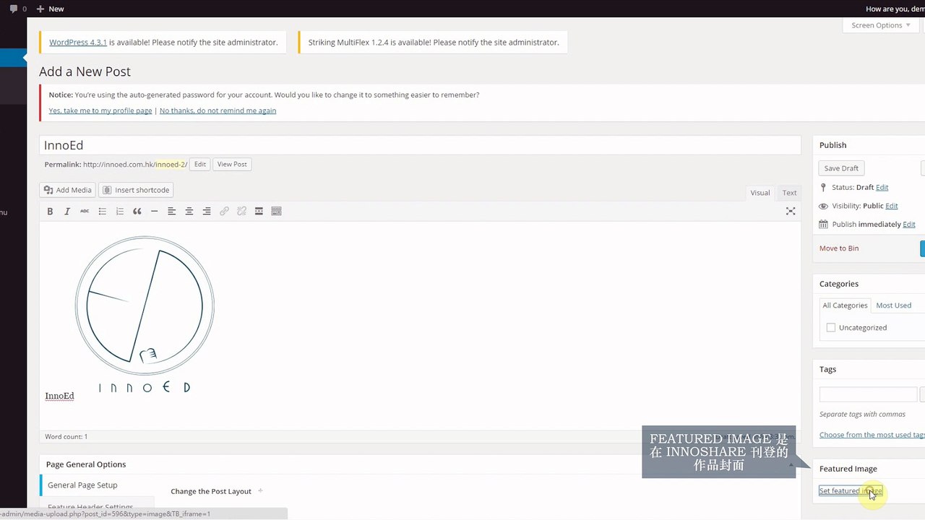
Task: Click the permalink Edit button
Action: (200, 165)
